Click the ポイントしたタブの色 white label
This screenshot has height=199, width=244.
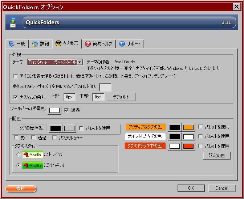[145, 136]
